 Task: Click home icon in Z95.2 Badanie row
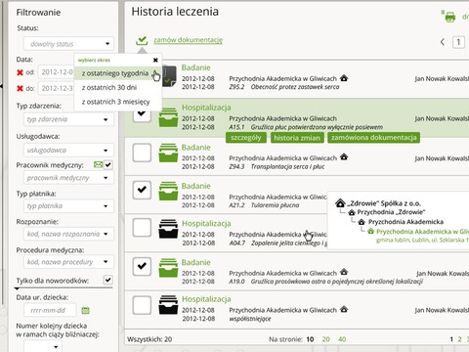(x=344, y=78)
